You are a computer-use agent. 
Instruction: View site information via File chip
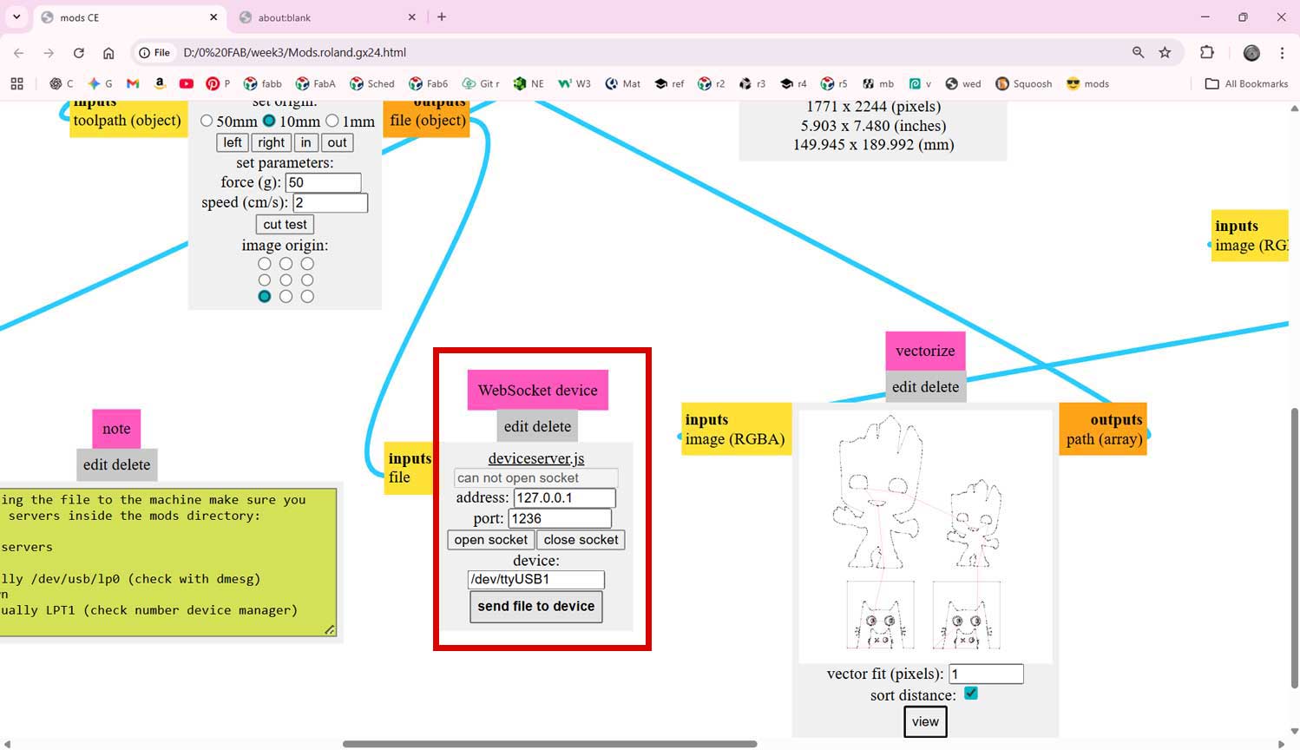(155, 53)
